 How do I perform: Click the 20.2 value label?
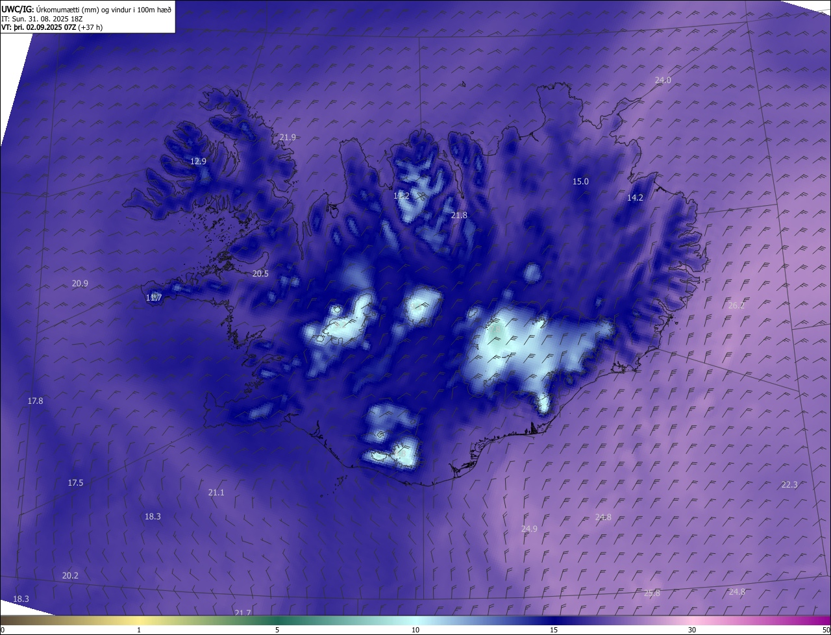point(70,576)
